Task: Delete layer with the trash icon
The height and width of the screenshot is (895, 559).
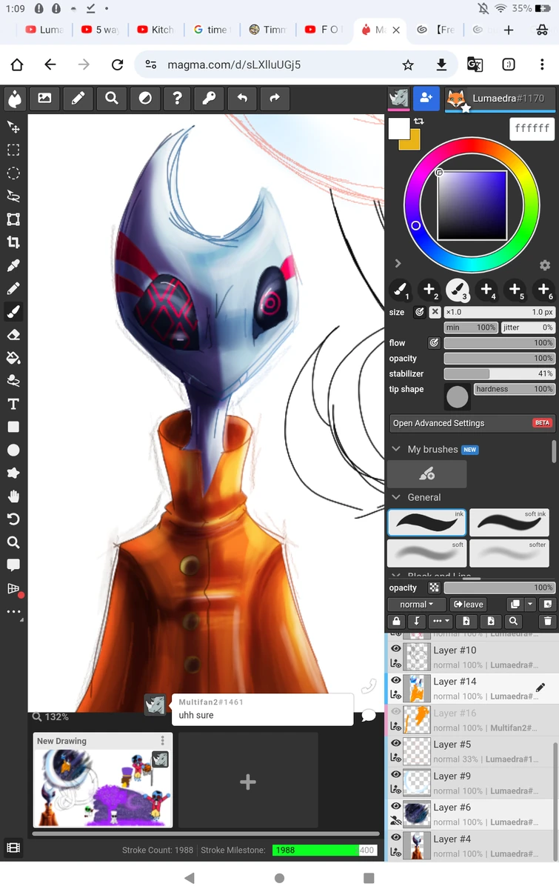Action: (x=547, y=622)
